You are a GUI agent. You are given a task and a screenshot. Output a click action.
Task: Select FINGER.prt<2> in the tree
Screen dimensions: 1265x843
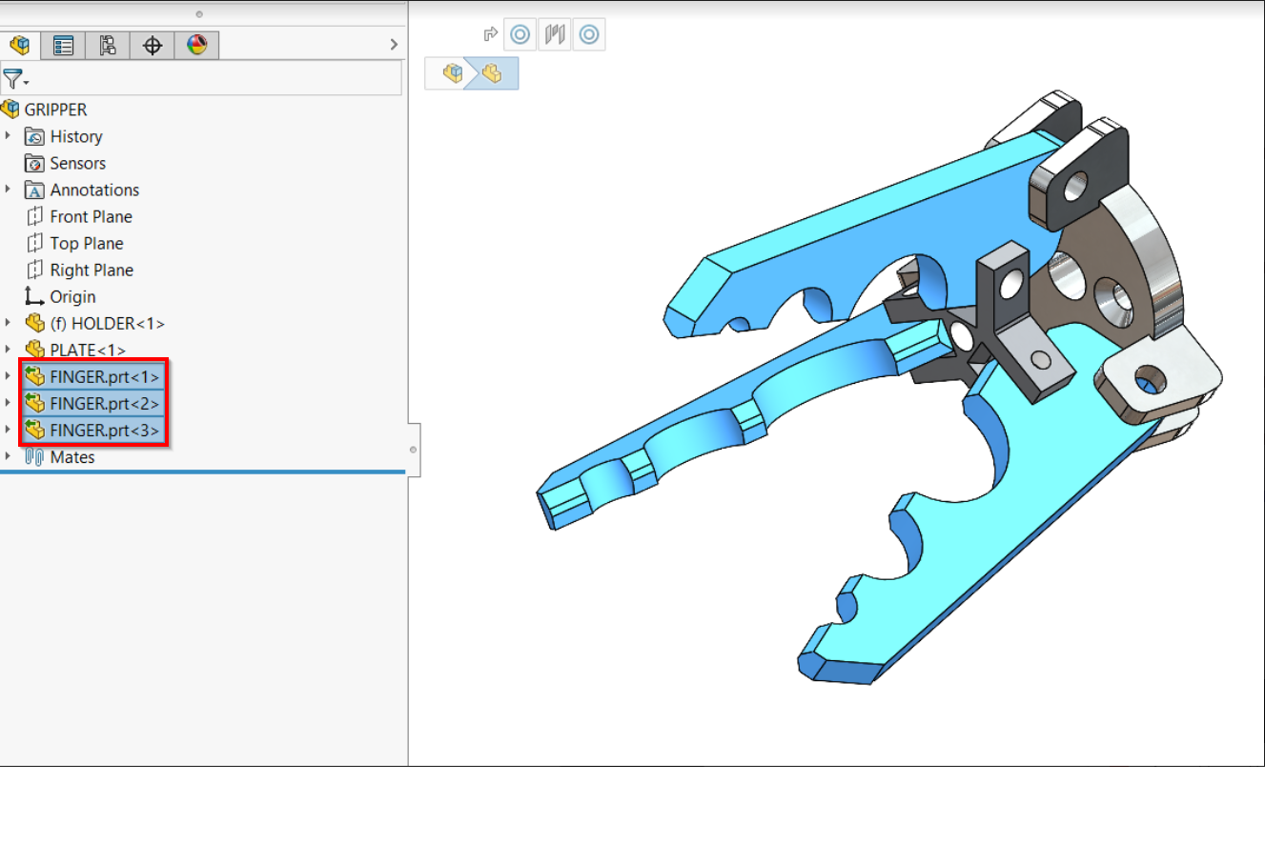point(105,403)
